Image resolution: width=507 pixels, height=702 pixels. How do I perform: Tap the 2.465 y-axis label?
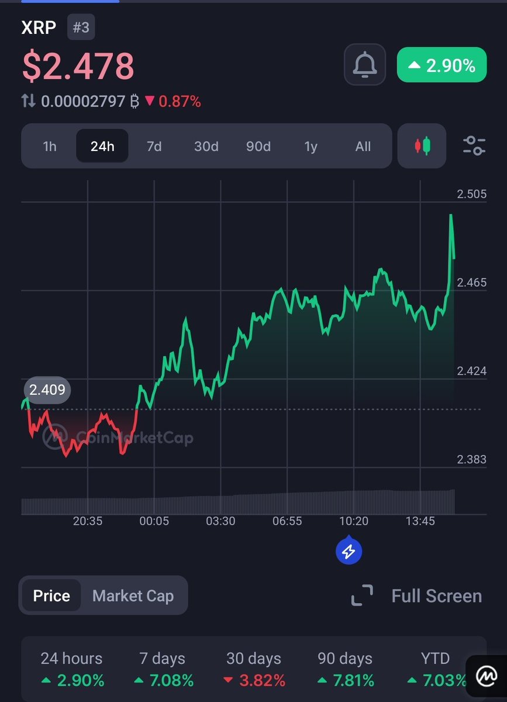tap(471, 283)
